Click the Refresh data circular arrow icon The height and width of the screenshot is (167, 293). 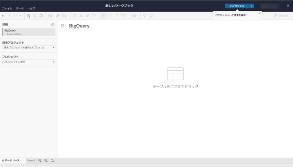41,16
